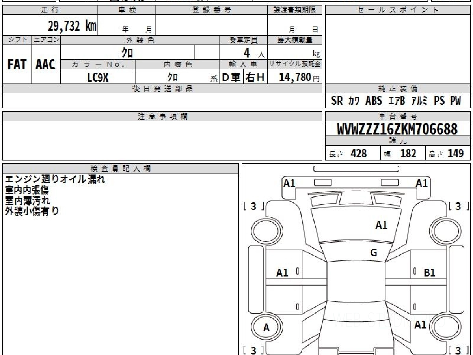Click the 内装色 header
Screen dimensions: 473x355
point(177,64)
